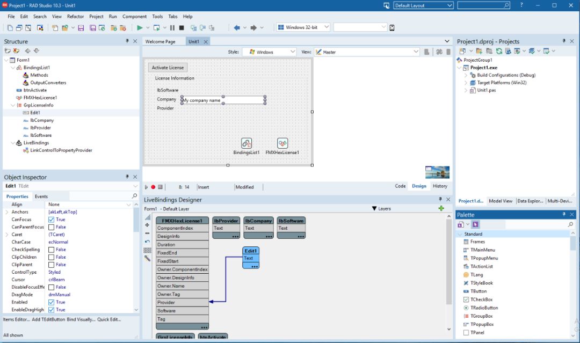Click the Save icon in the toolbar
This screenshot has width=580, height=343.
81,27
